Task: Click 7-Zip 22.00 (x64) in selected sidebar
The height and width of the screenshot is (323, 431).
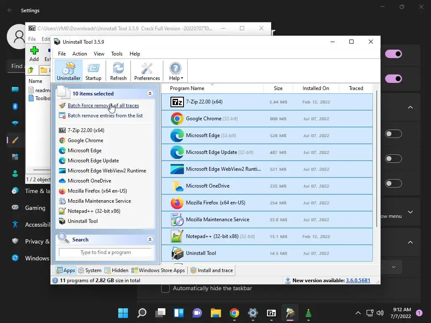Action: (86, 130)
